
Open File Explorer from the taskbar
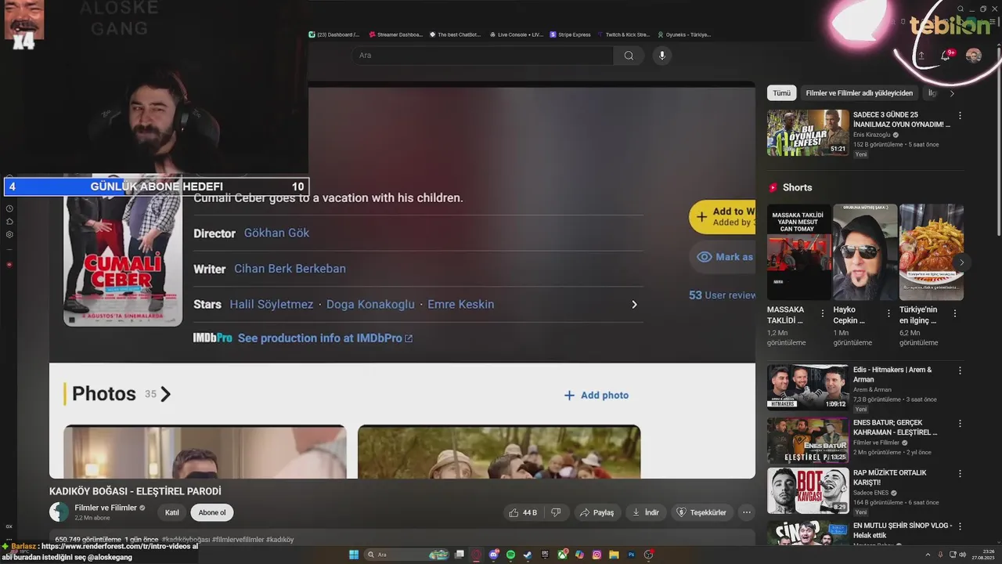click(x=614, y=555)
